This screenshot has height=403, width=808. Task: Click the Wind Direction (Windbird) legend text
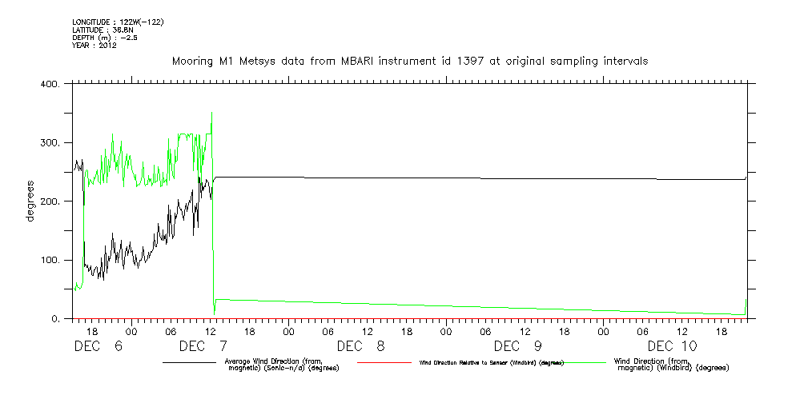coord(672,365)
